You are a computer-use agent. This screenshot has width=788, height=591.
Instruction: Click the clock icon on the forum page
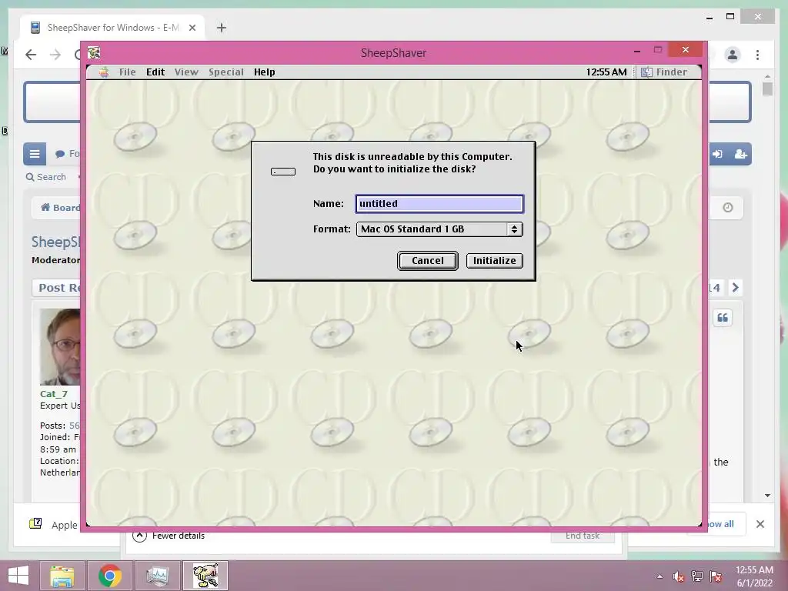(x=728, y=208)
